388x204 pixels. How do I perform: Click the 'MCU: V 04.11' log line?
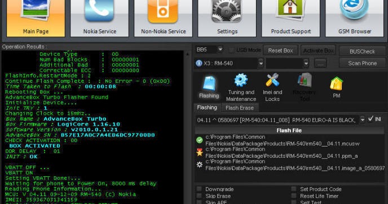[x=70, y=194]
